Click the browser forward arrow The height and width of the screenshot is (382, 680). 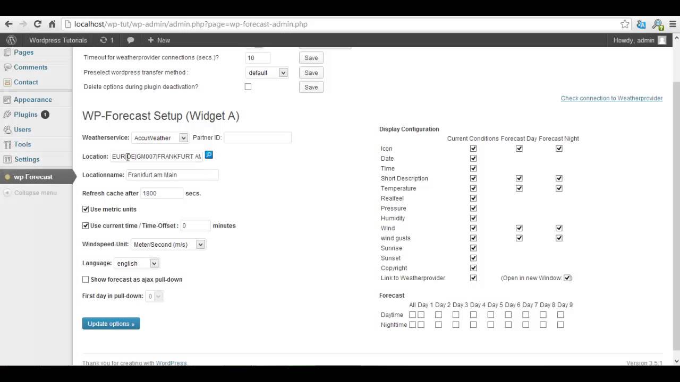[x=23, y=24]
